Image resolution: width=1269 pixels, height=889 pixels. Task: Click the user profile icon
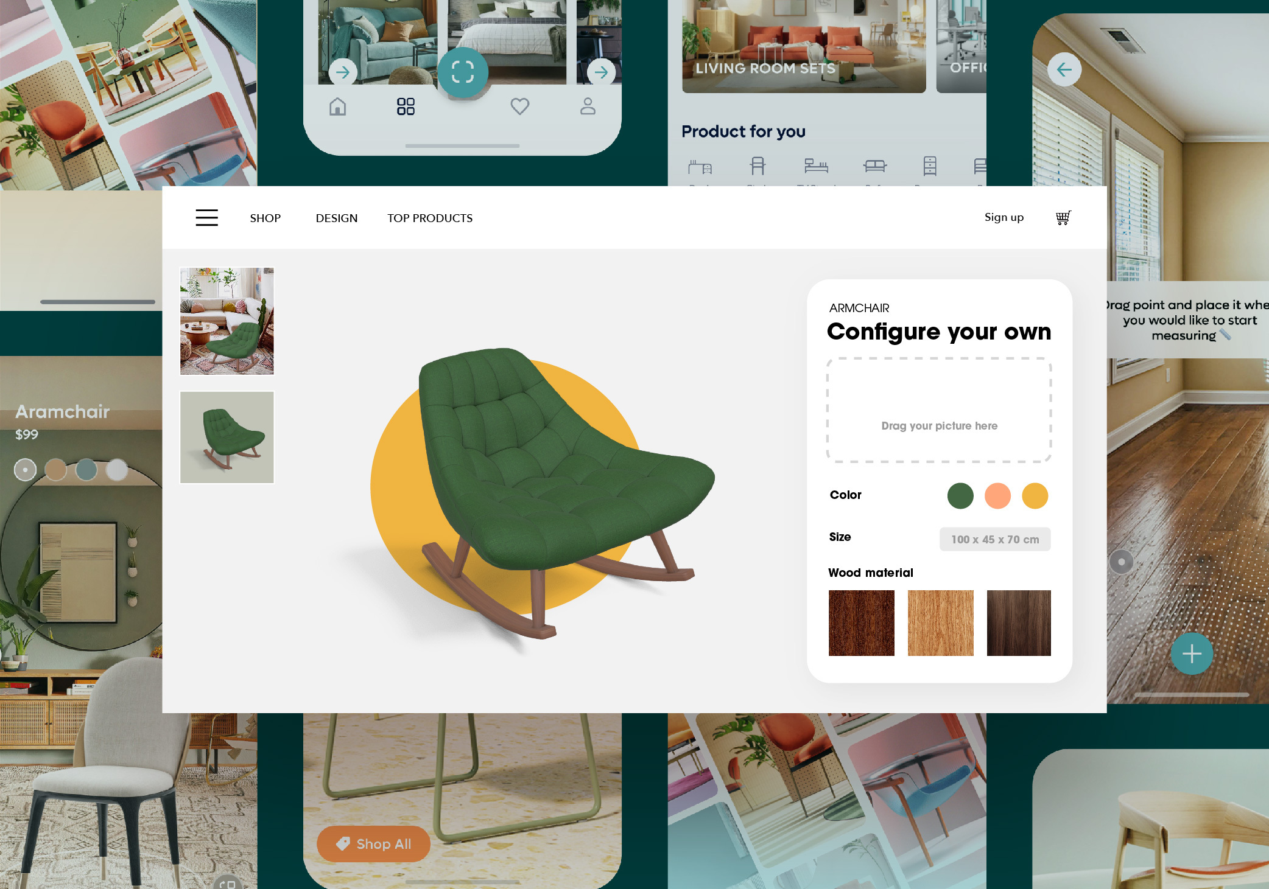pos(587,107)
